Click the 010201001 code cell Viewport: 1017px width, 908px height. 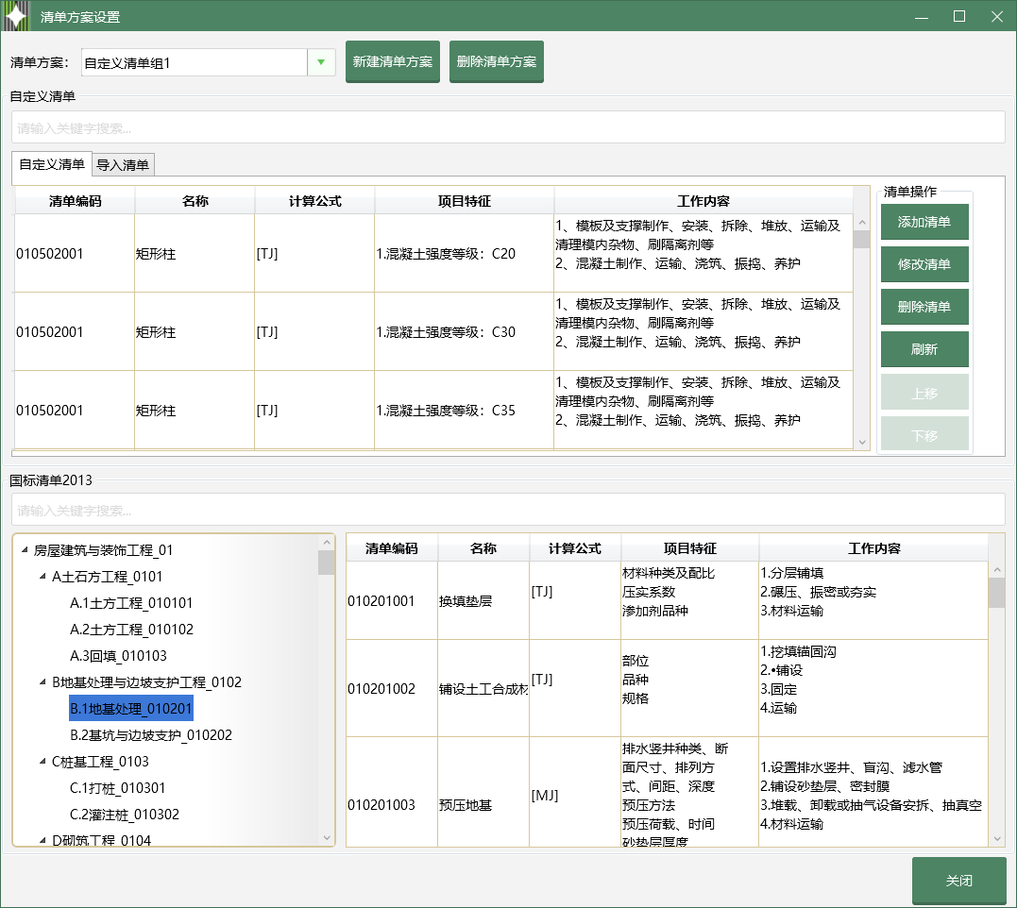pos(392,601)
